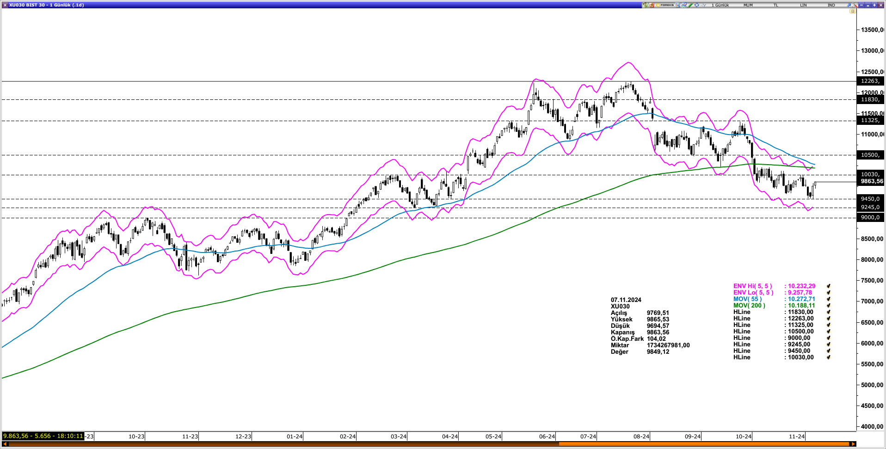The width and height of the screenshot is (886, 449).
Task: Click the blue detach arrow icon
Action: pyautogui.click(x=849, y=5)
